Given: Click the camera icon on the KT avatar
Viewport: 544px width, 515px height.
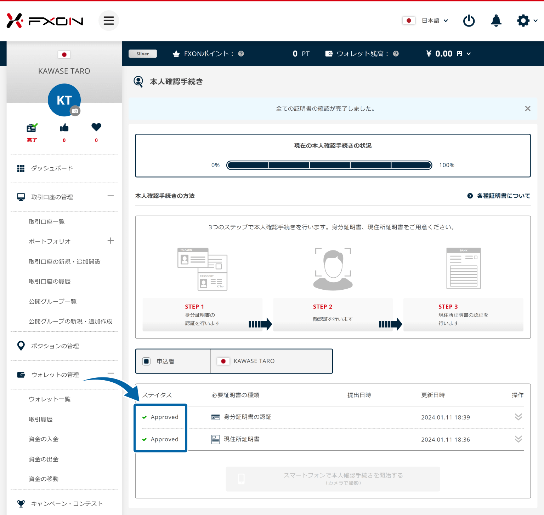Looking at the screenshot, I should click(x=75, y=111).
